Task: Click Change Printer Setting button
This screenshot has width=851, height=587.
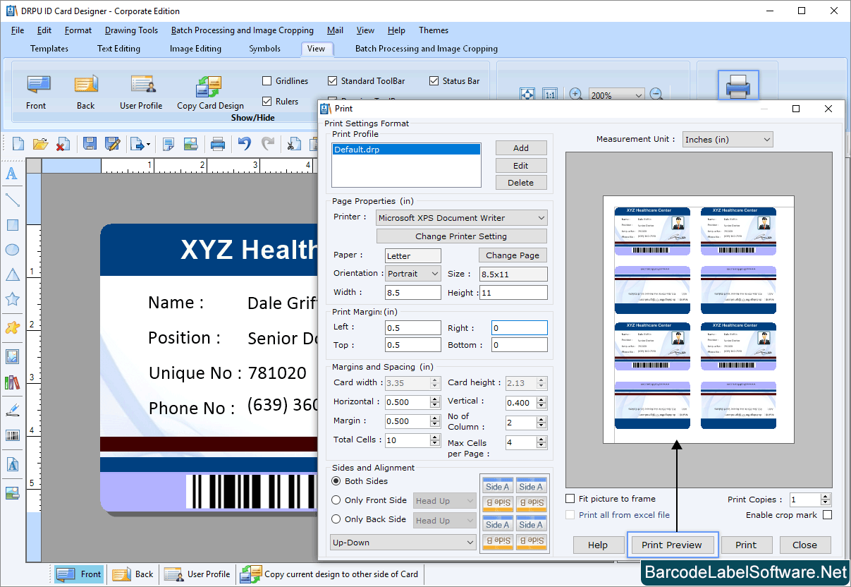Action: click(461, 236)
